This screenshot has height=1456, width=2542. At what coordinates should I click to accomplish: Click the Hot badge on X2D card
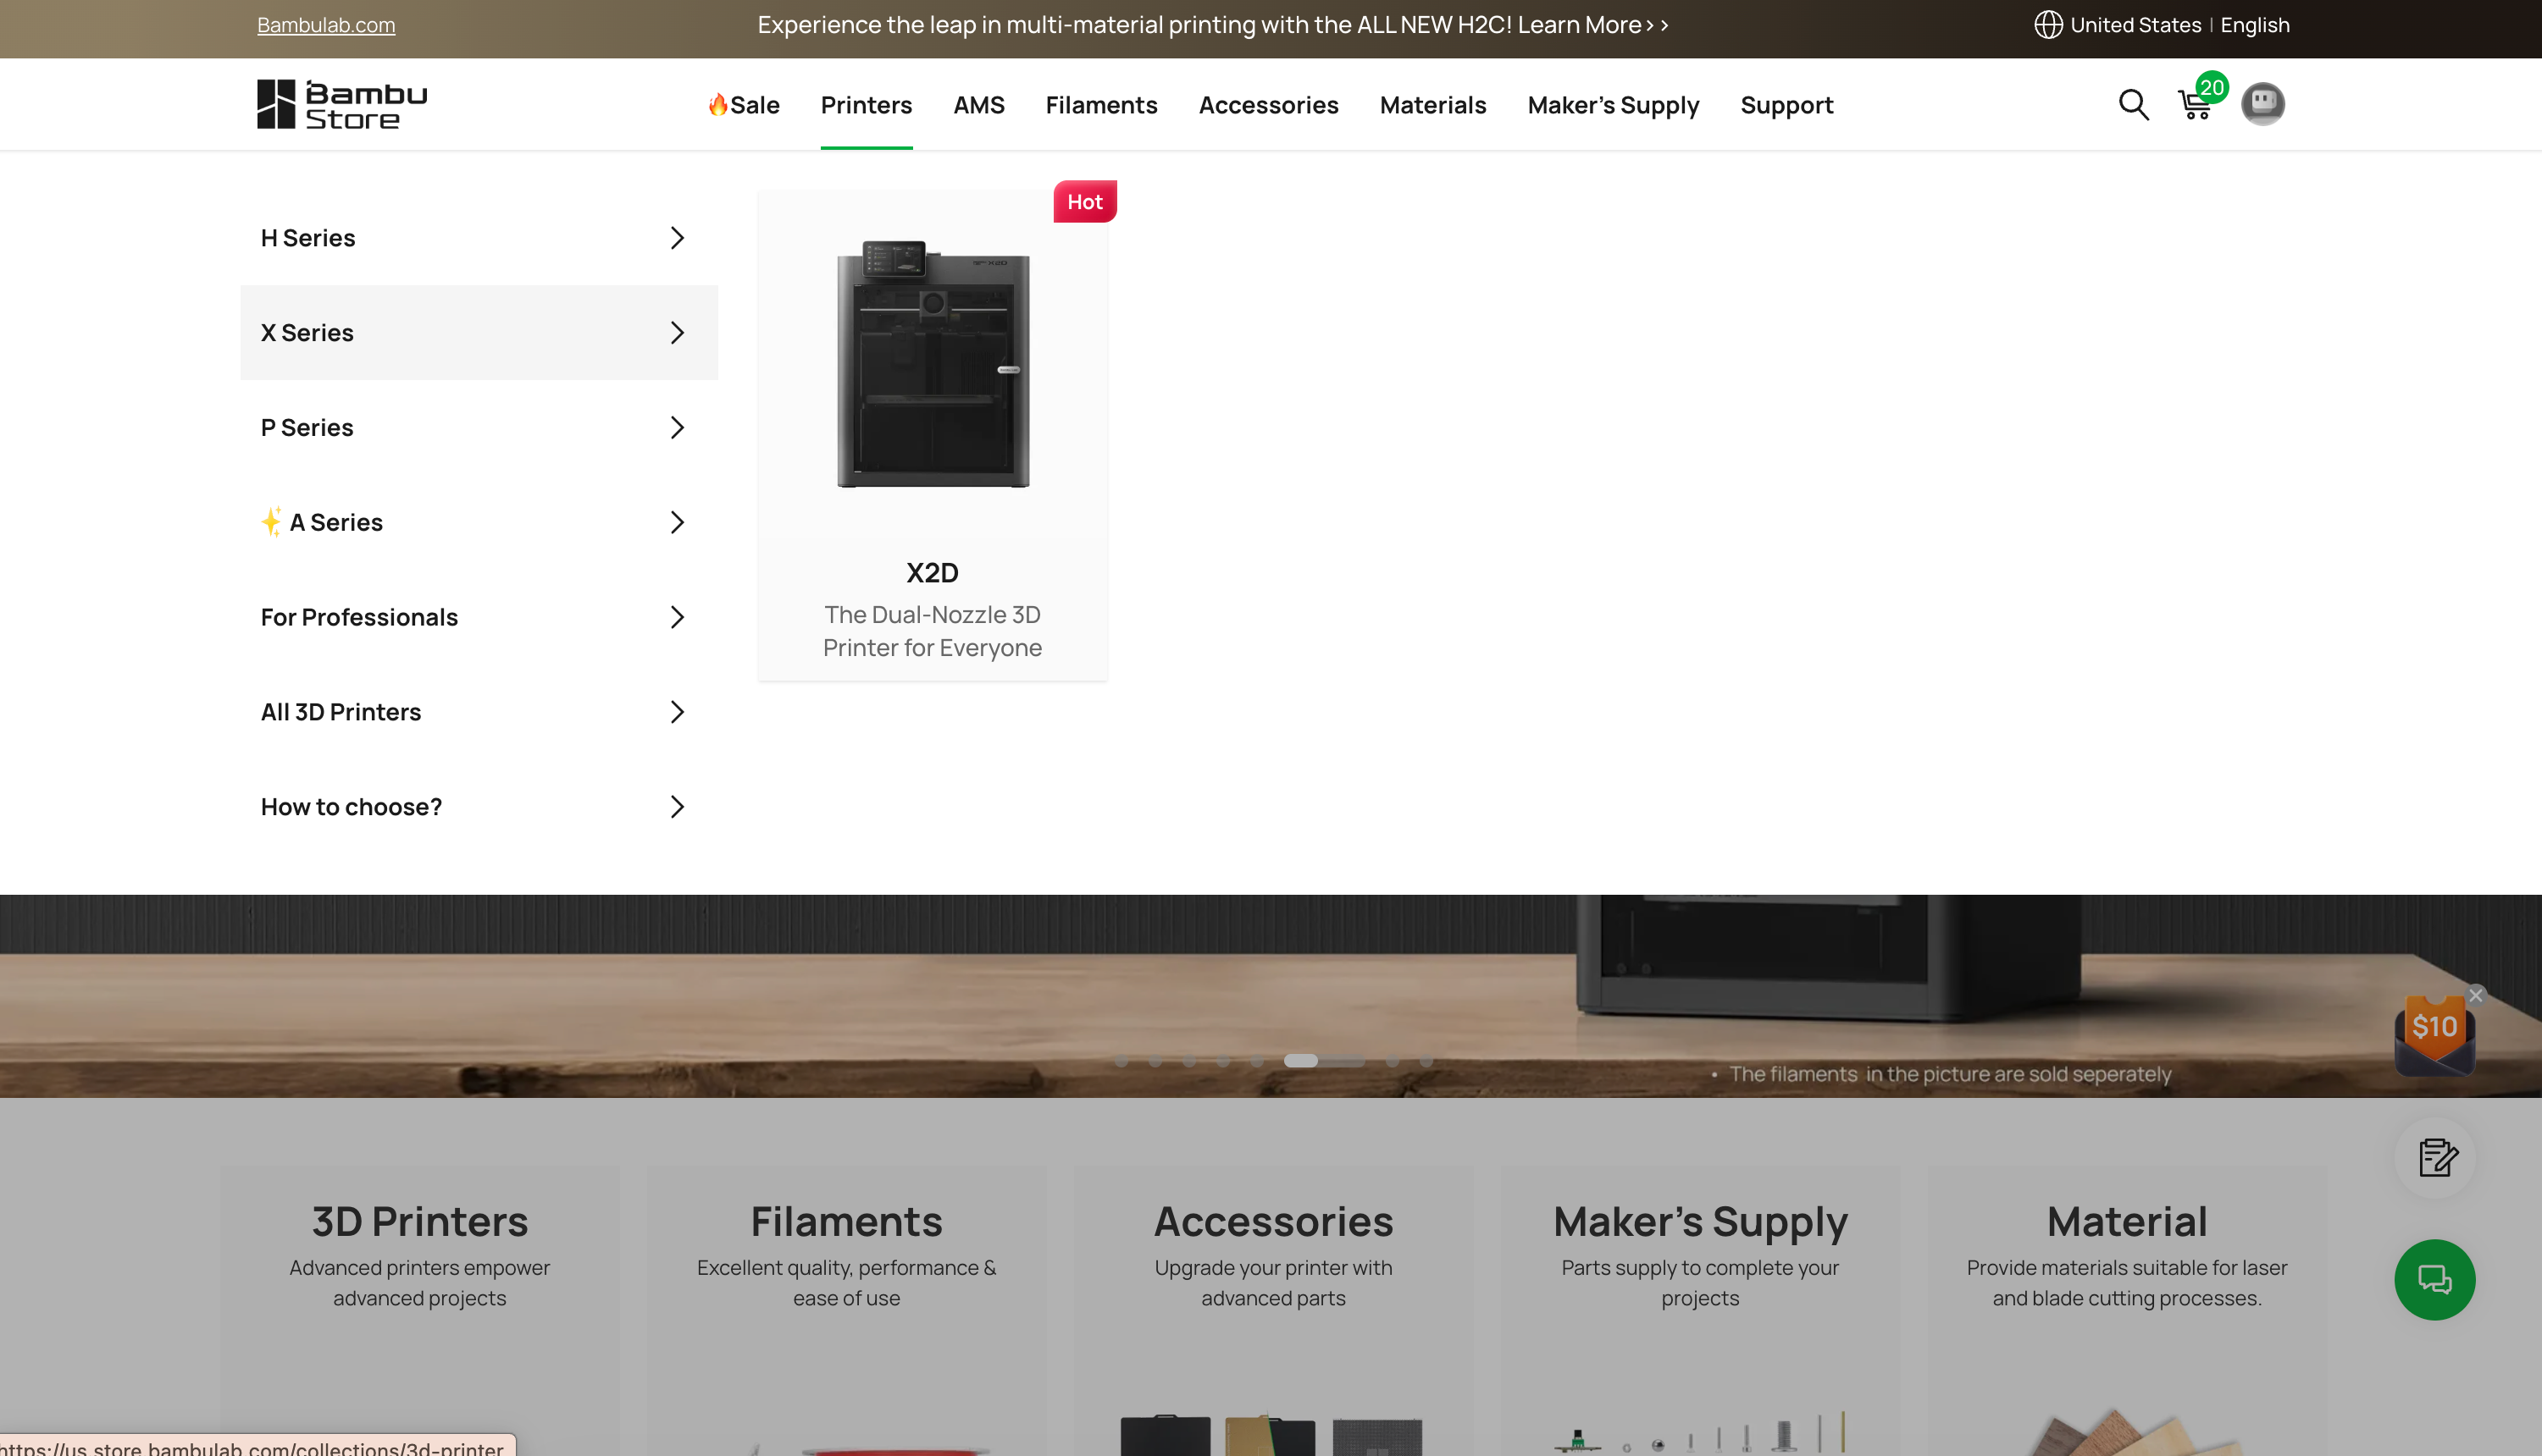(x=1084, y=202)
